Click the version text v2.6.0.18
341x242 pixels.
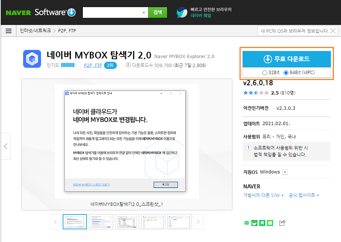click(x=258, y=83)
